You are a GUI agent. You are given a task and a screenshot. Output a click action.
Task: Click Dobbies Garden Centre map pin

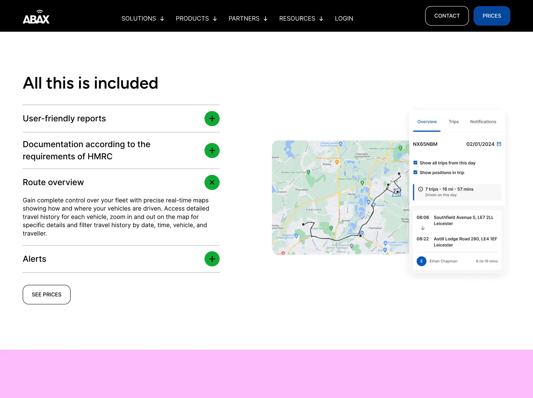(340, 144)
